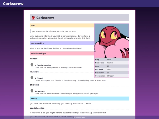Click the family member avatar icon

(x=32, y=65)
